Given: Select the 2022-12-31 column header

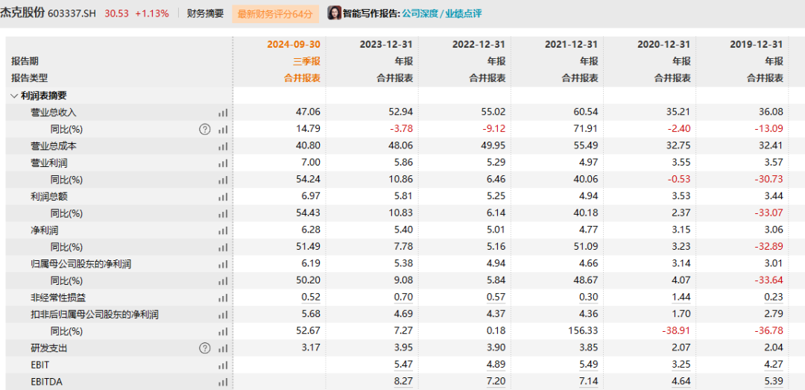Looking at the screenshot, I should [x=479, y=45].
